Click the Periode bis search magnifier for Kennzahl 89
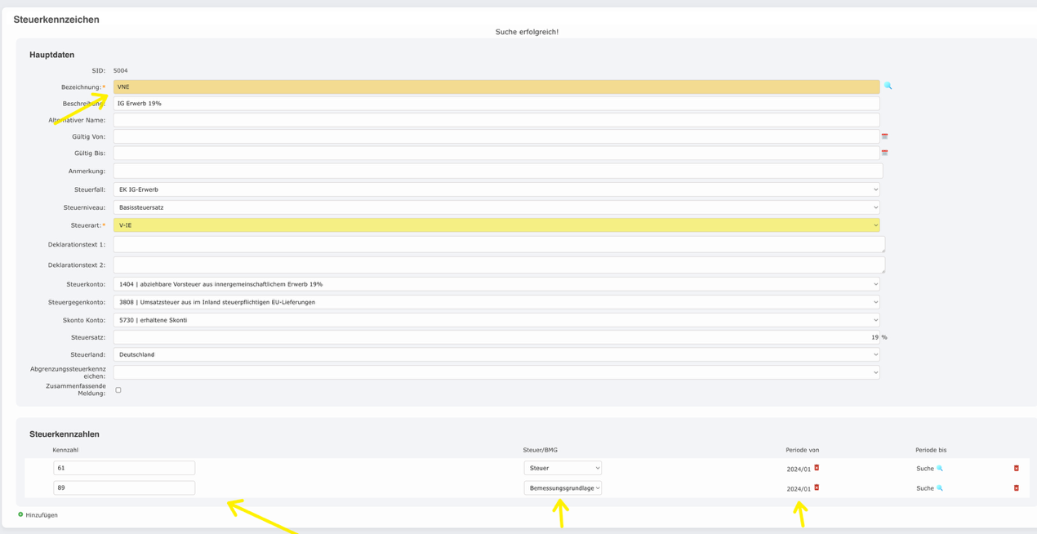This screenshot has height=534, width=1037. point(940,488)
